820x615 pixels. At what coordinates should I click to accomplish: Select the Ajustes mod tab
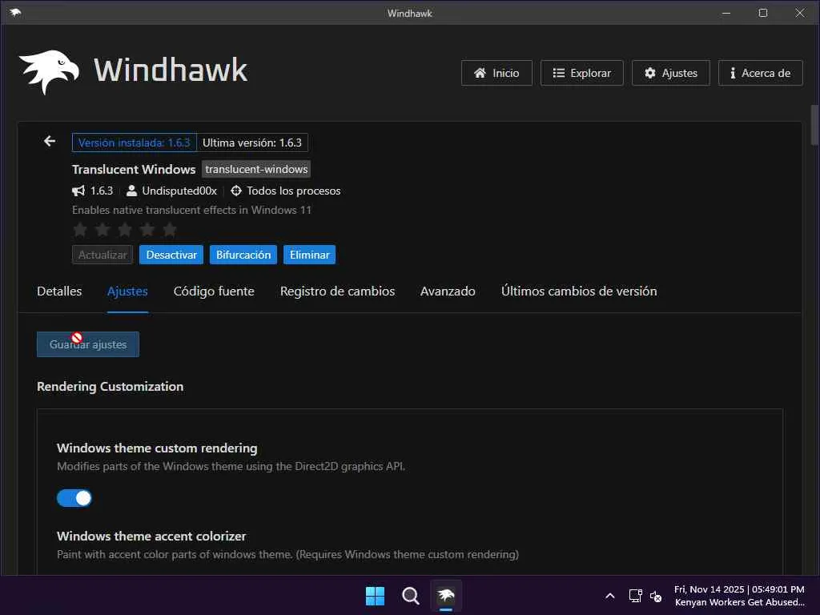click(127, 291)
